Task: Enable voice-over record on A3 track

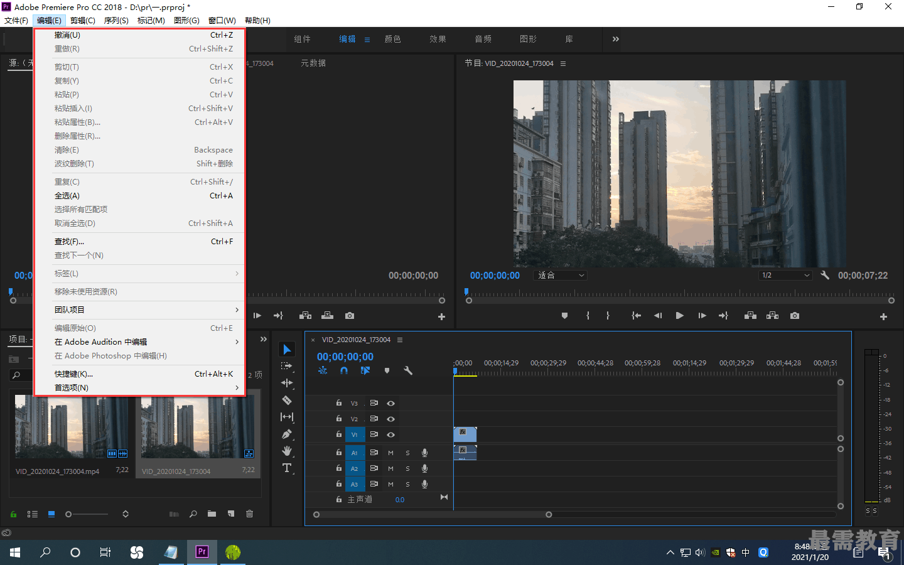Action: point(425,484)
